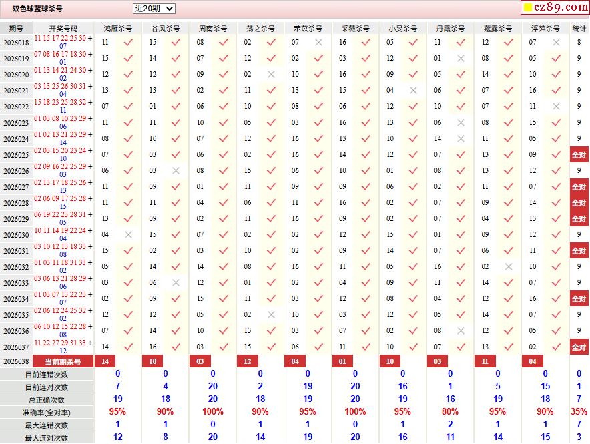Click the 统计 column header

coord(579,29)
